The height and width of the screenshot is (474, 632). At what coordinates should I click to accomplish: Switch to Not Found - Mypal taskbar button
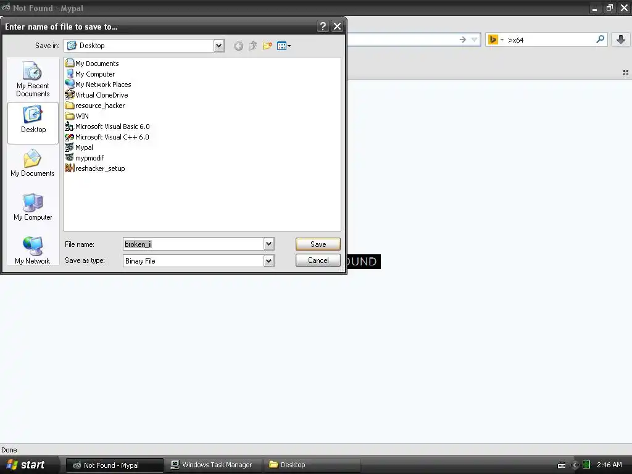pyautogui.click(x=114, y=465)
